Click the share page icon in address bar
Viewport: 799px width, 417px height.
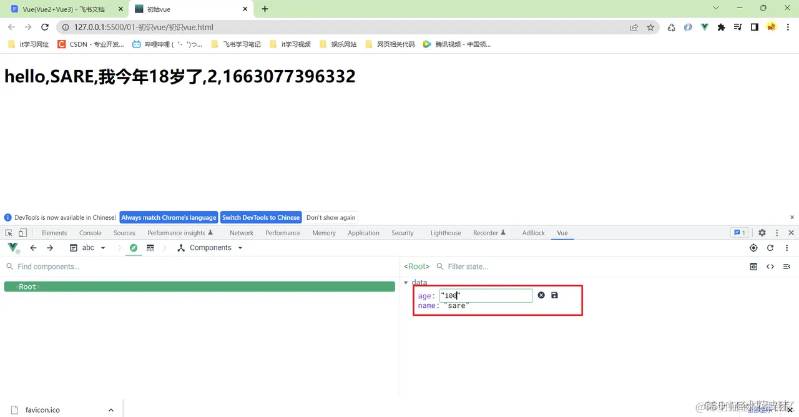click(x=634, y=27)
